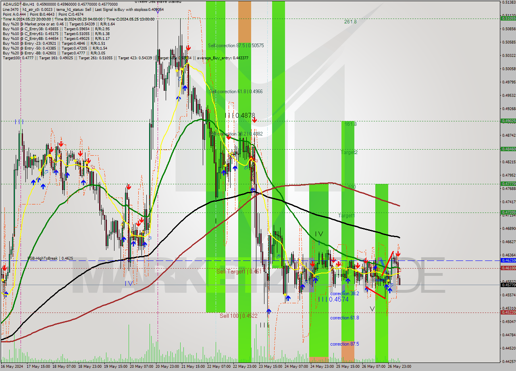516x371 pixels.
Task: Click the 'FSB-HighToBreak | 0.4625' label
Action: (x=50, y=258)
